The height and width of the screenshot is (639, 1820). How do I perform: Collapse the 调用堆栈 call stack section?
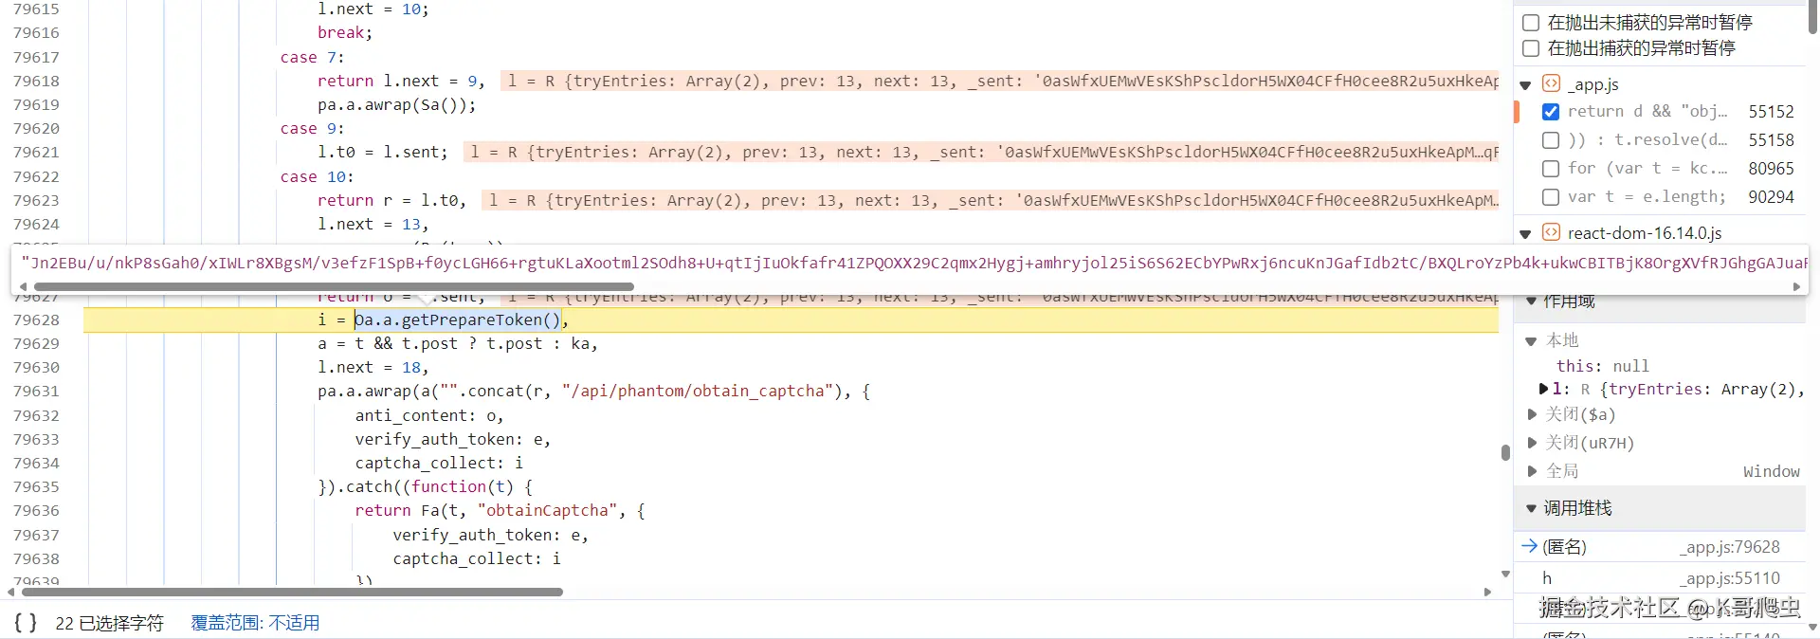(x=1530, y=508)
